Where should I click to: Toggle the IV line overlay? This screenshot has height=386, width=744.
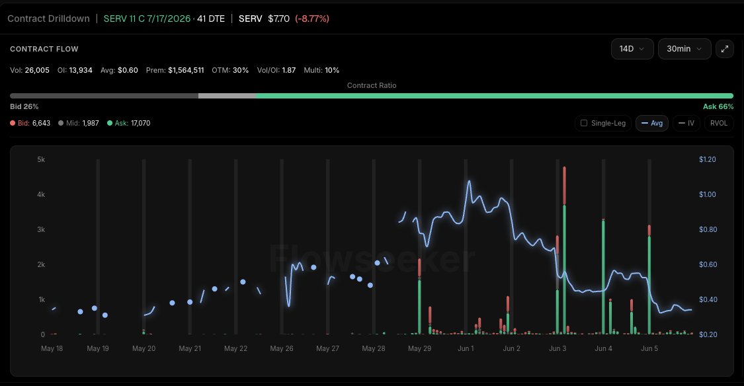click(x=686, y=124)
